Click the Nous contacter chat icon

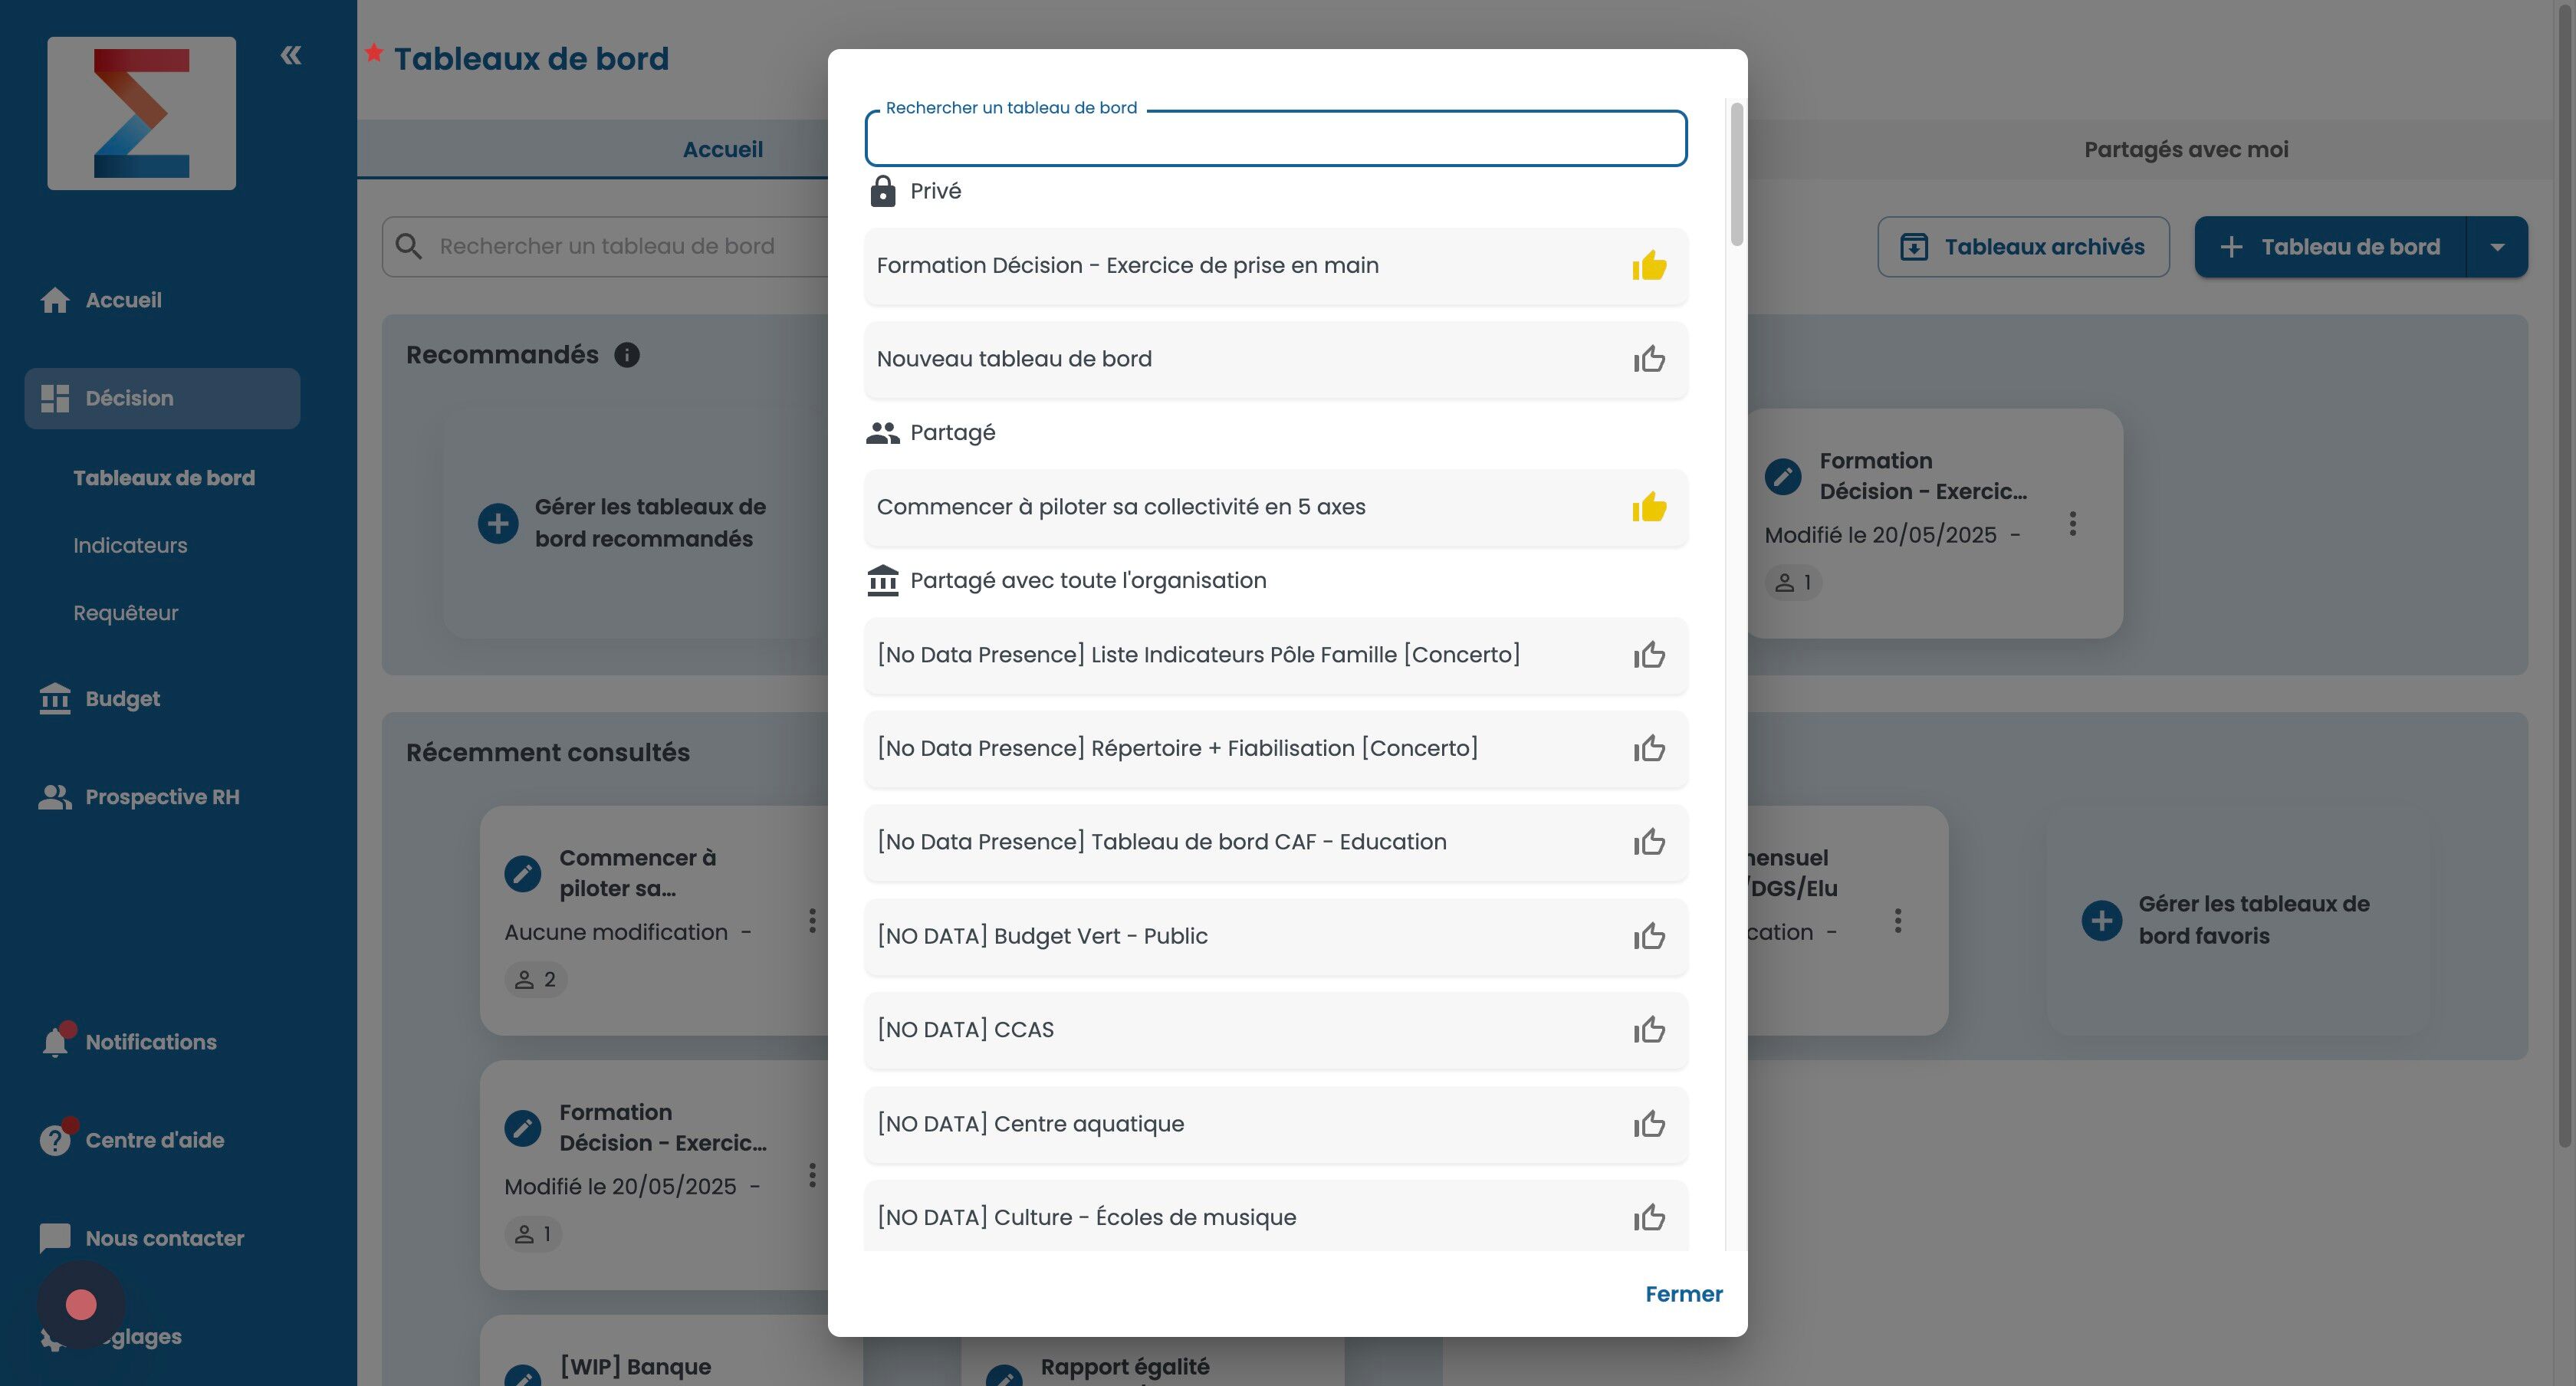point(55,1238)
